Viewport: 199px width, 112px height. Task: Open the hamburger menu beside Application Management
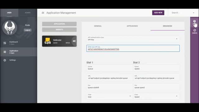[43, 13]
